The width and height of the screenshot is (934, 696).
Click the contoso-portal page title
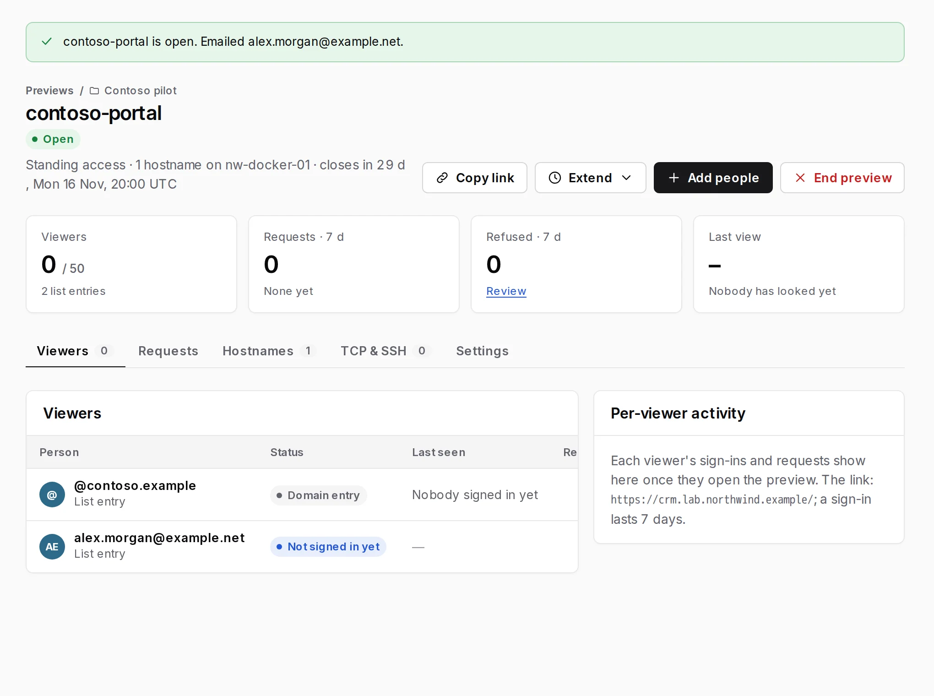(x=94, y=114)
